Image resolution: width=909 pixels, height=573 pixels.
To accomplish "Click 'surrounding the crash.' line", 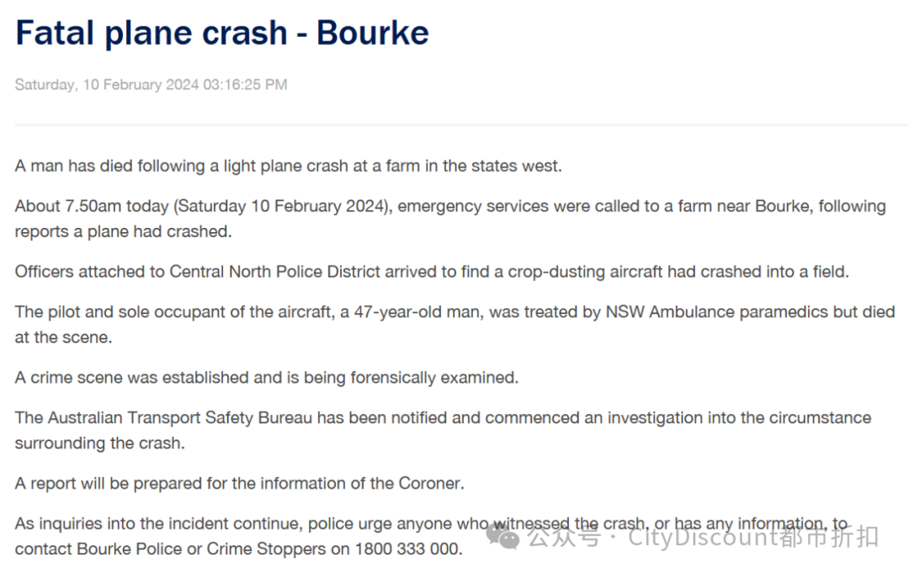I will tap(99, 443).
